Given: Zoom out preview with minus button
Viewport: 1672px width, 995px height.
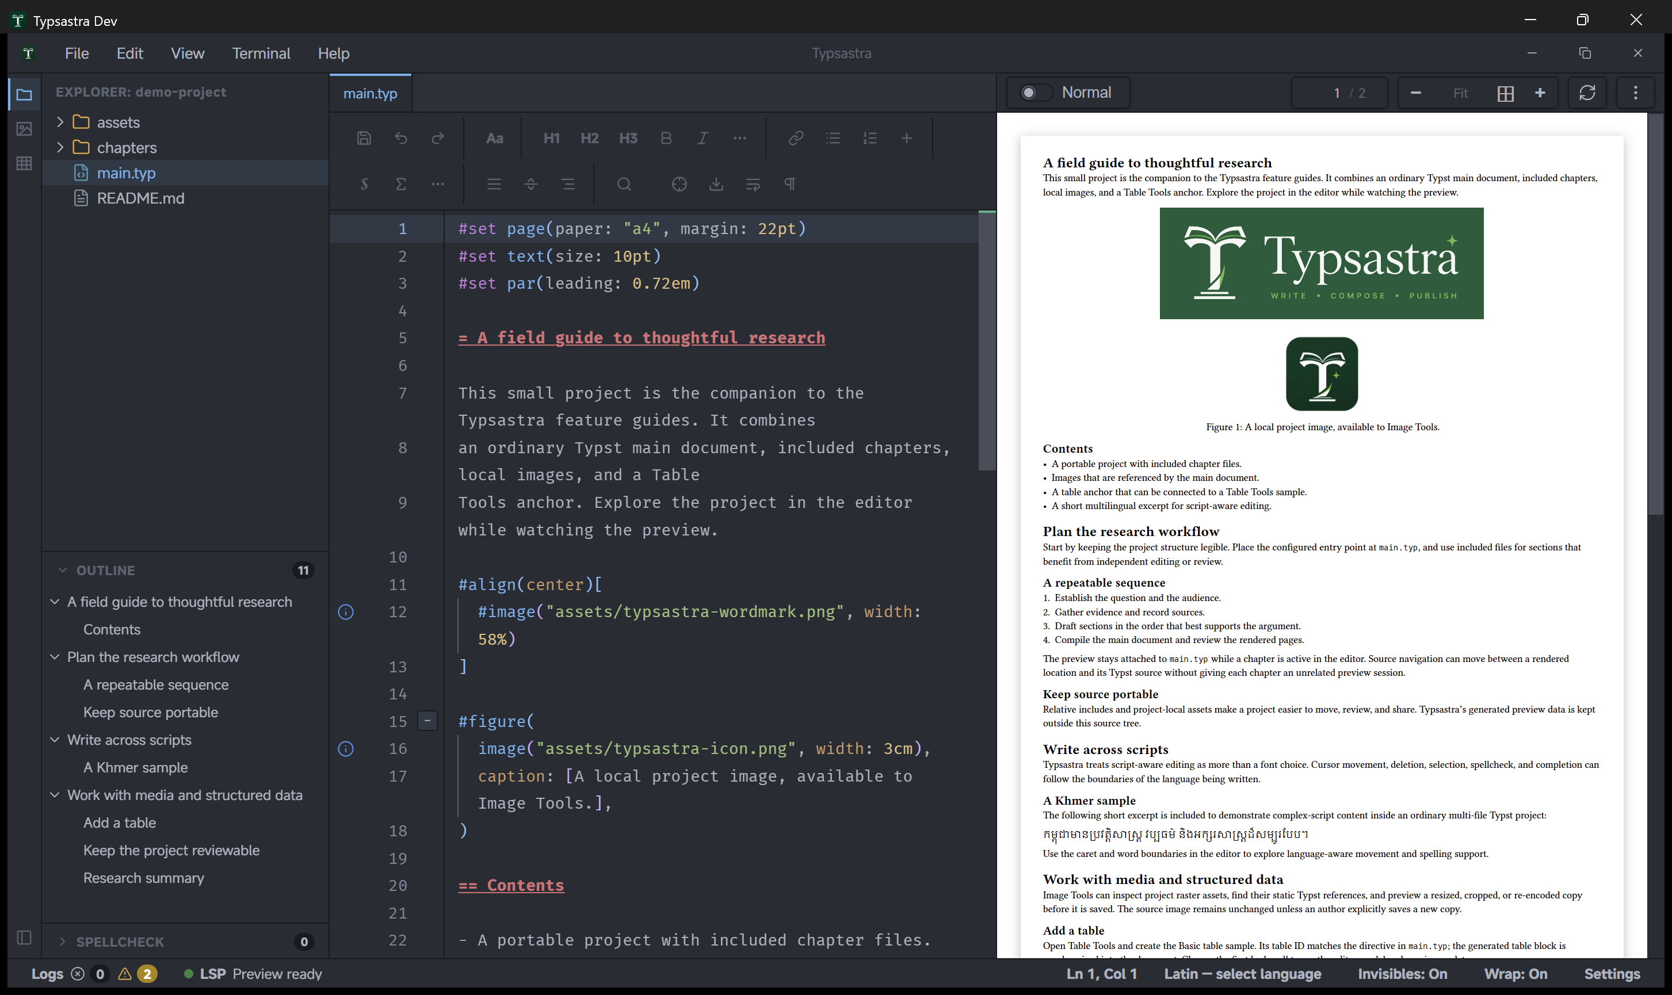Looking at the screenshot, I should tap(1416, 93).
